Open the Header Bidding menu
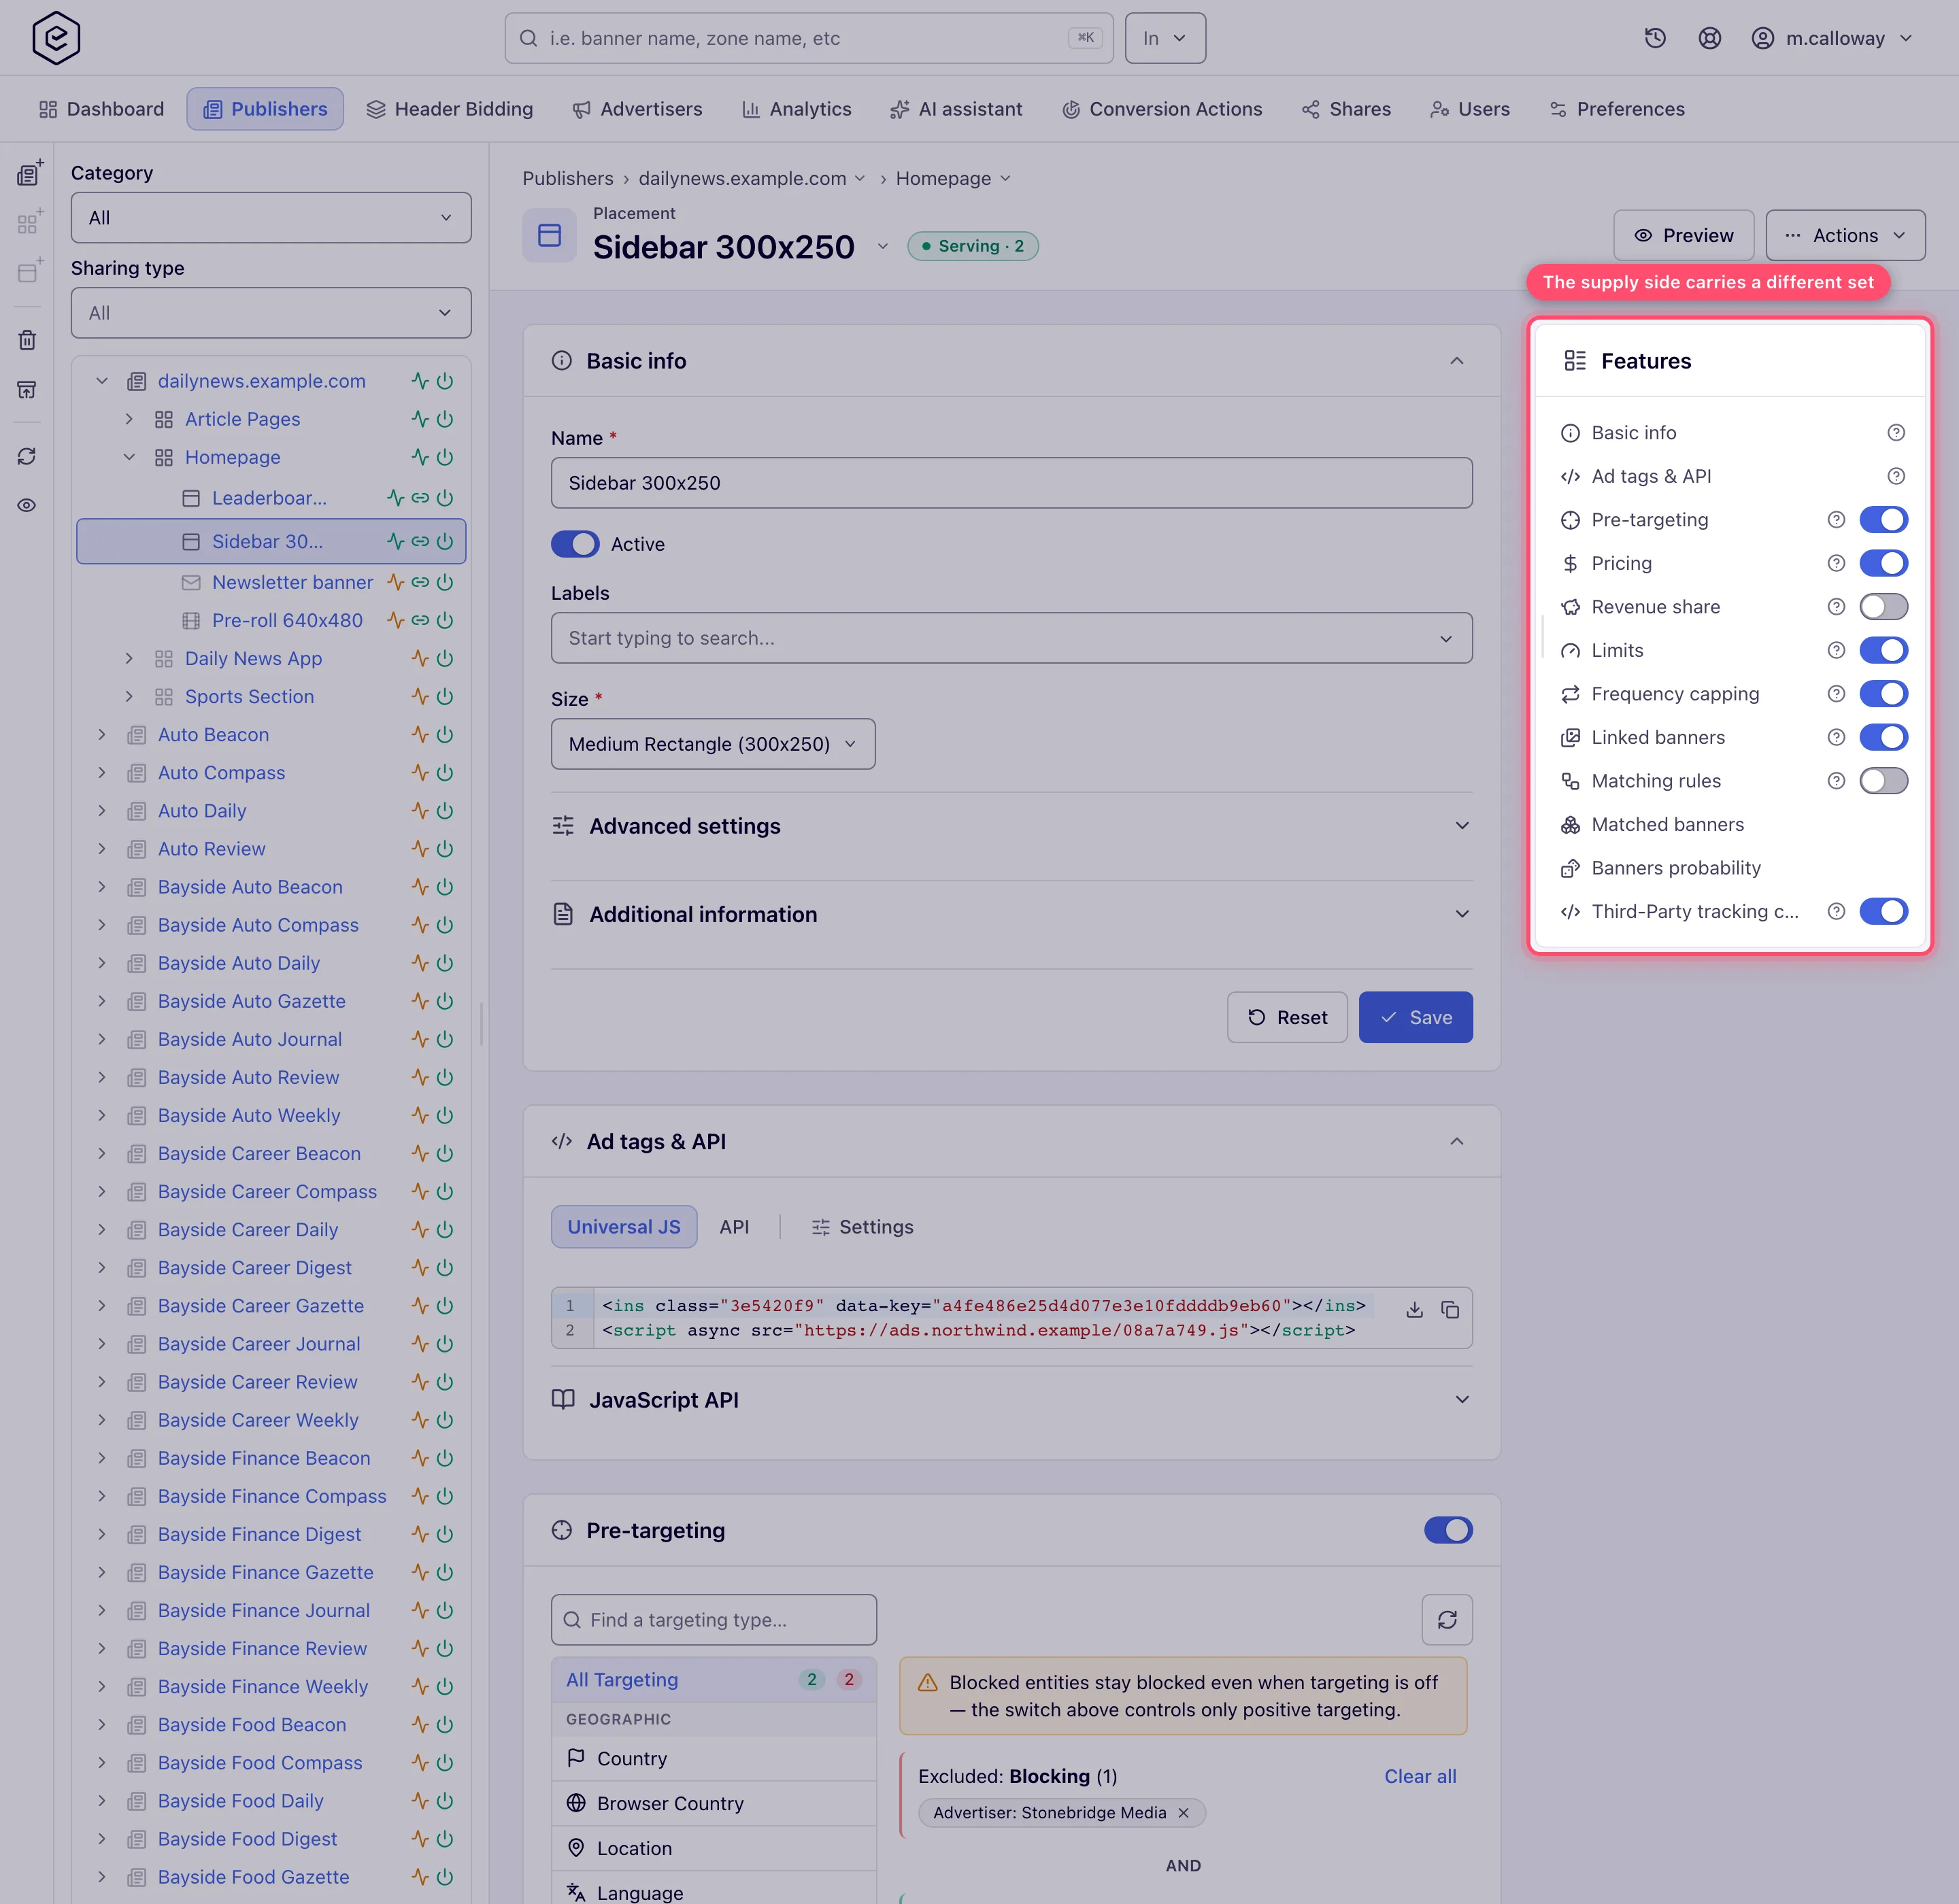The height and width of the screenshot is (1904, 1959). point(449,109)
